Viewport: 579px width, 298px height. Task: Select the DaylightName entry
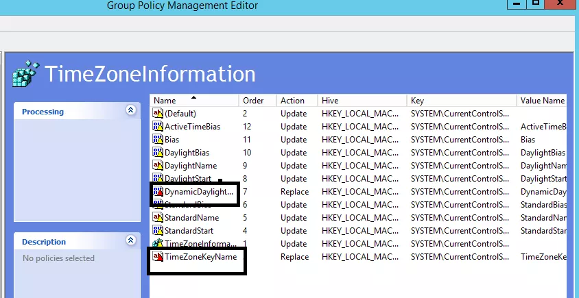pyautogui.click(x=191, y=166)
